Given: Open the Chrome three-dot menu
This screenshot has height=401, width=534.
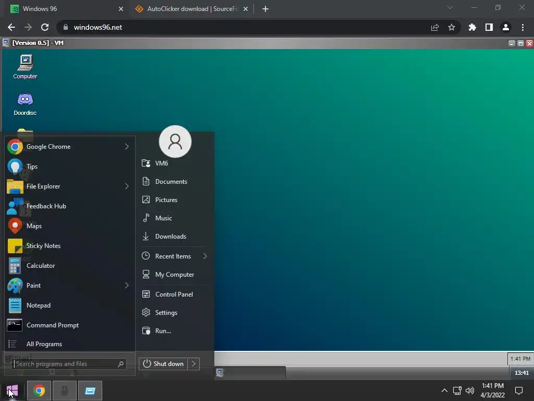Looking at the screenshot, I should (523, 27).
